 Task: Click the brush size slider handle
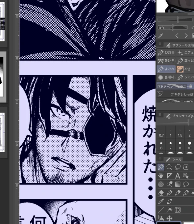(x=189, y=123)
